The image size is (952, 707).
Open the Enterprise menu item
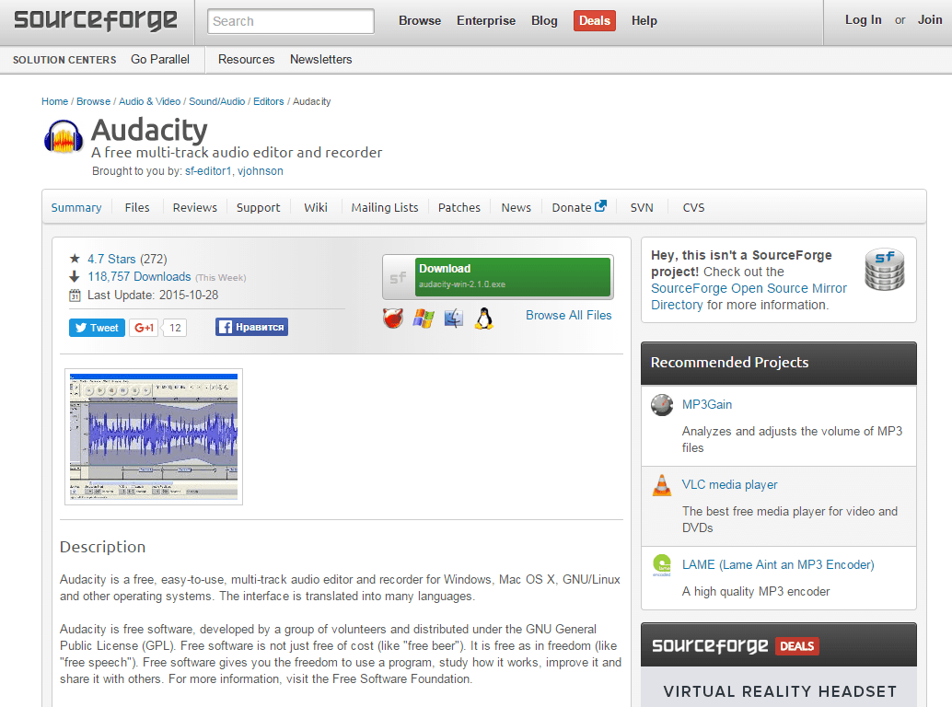[486, 20]
